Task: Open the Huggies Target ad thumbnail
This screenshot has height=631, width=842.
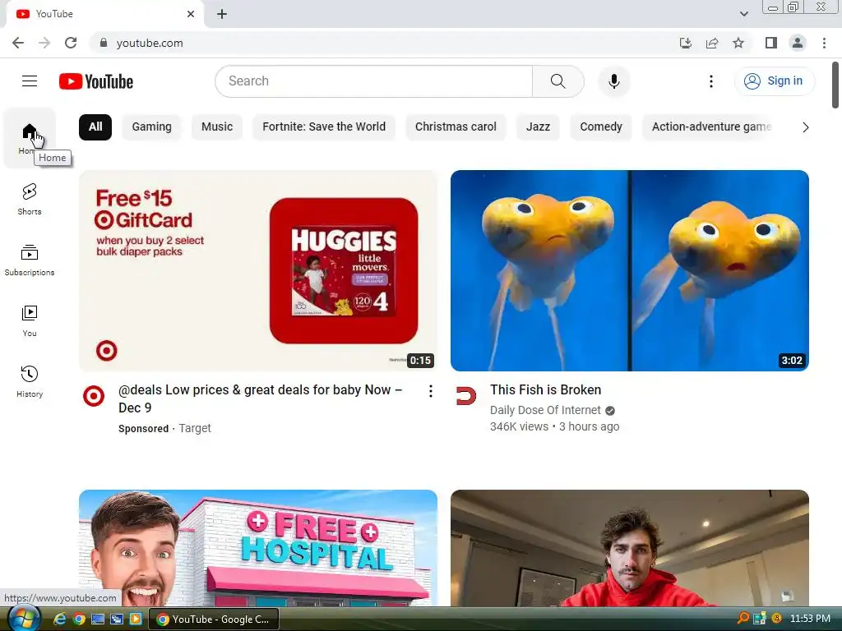Action: pos(257,270)
